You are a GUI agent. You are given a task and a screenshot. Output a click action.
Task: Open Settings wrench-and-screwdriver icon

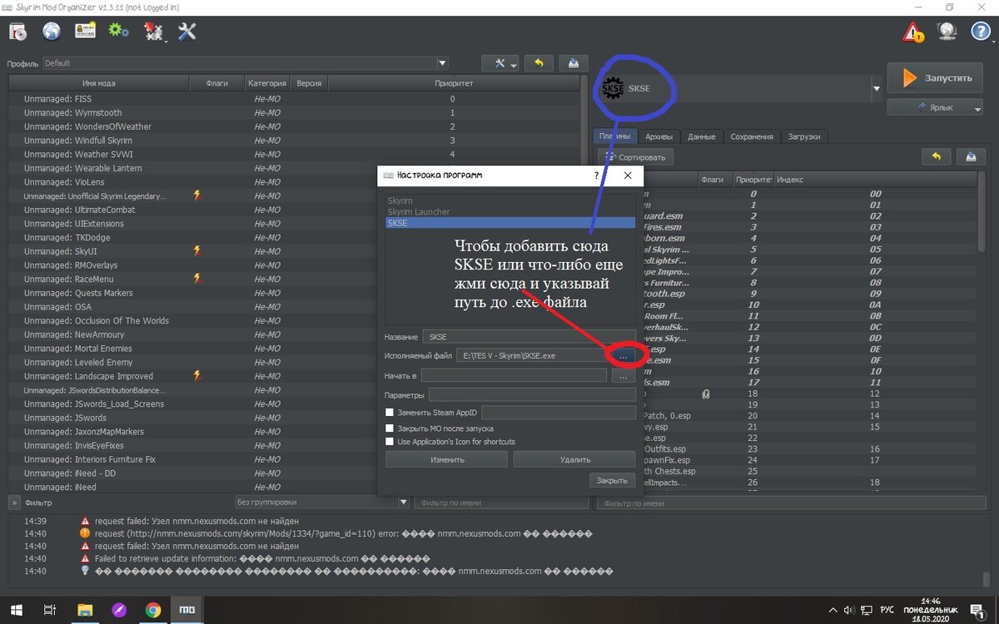(x=187, y=32)
